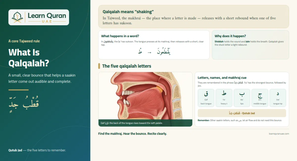Select the Jim 'middle tongue' letter card
The height and width of the screenshot is (161, 297).
click(260, 98)
